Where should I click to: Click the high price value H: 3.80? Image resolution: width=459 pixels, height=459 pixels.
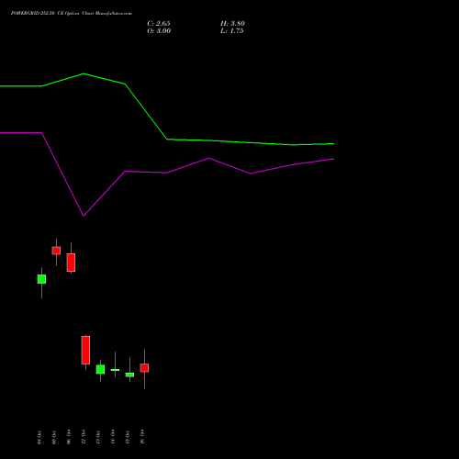coord(232,24)
